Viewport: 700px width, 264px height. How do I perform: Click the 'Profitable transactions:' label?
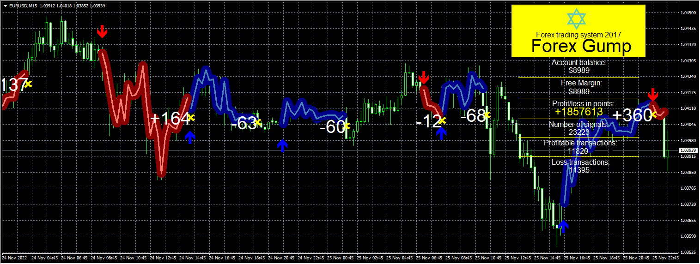pyautogui.click(x=580, y=143)
